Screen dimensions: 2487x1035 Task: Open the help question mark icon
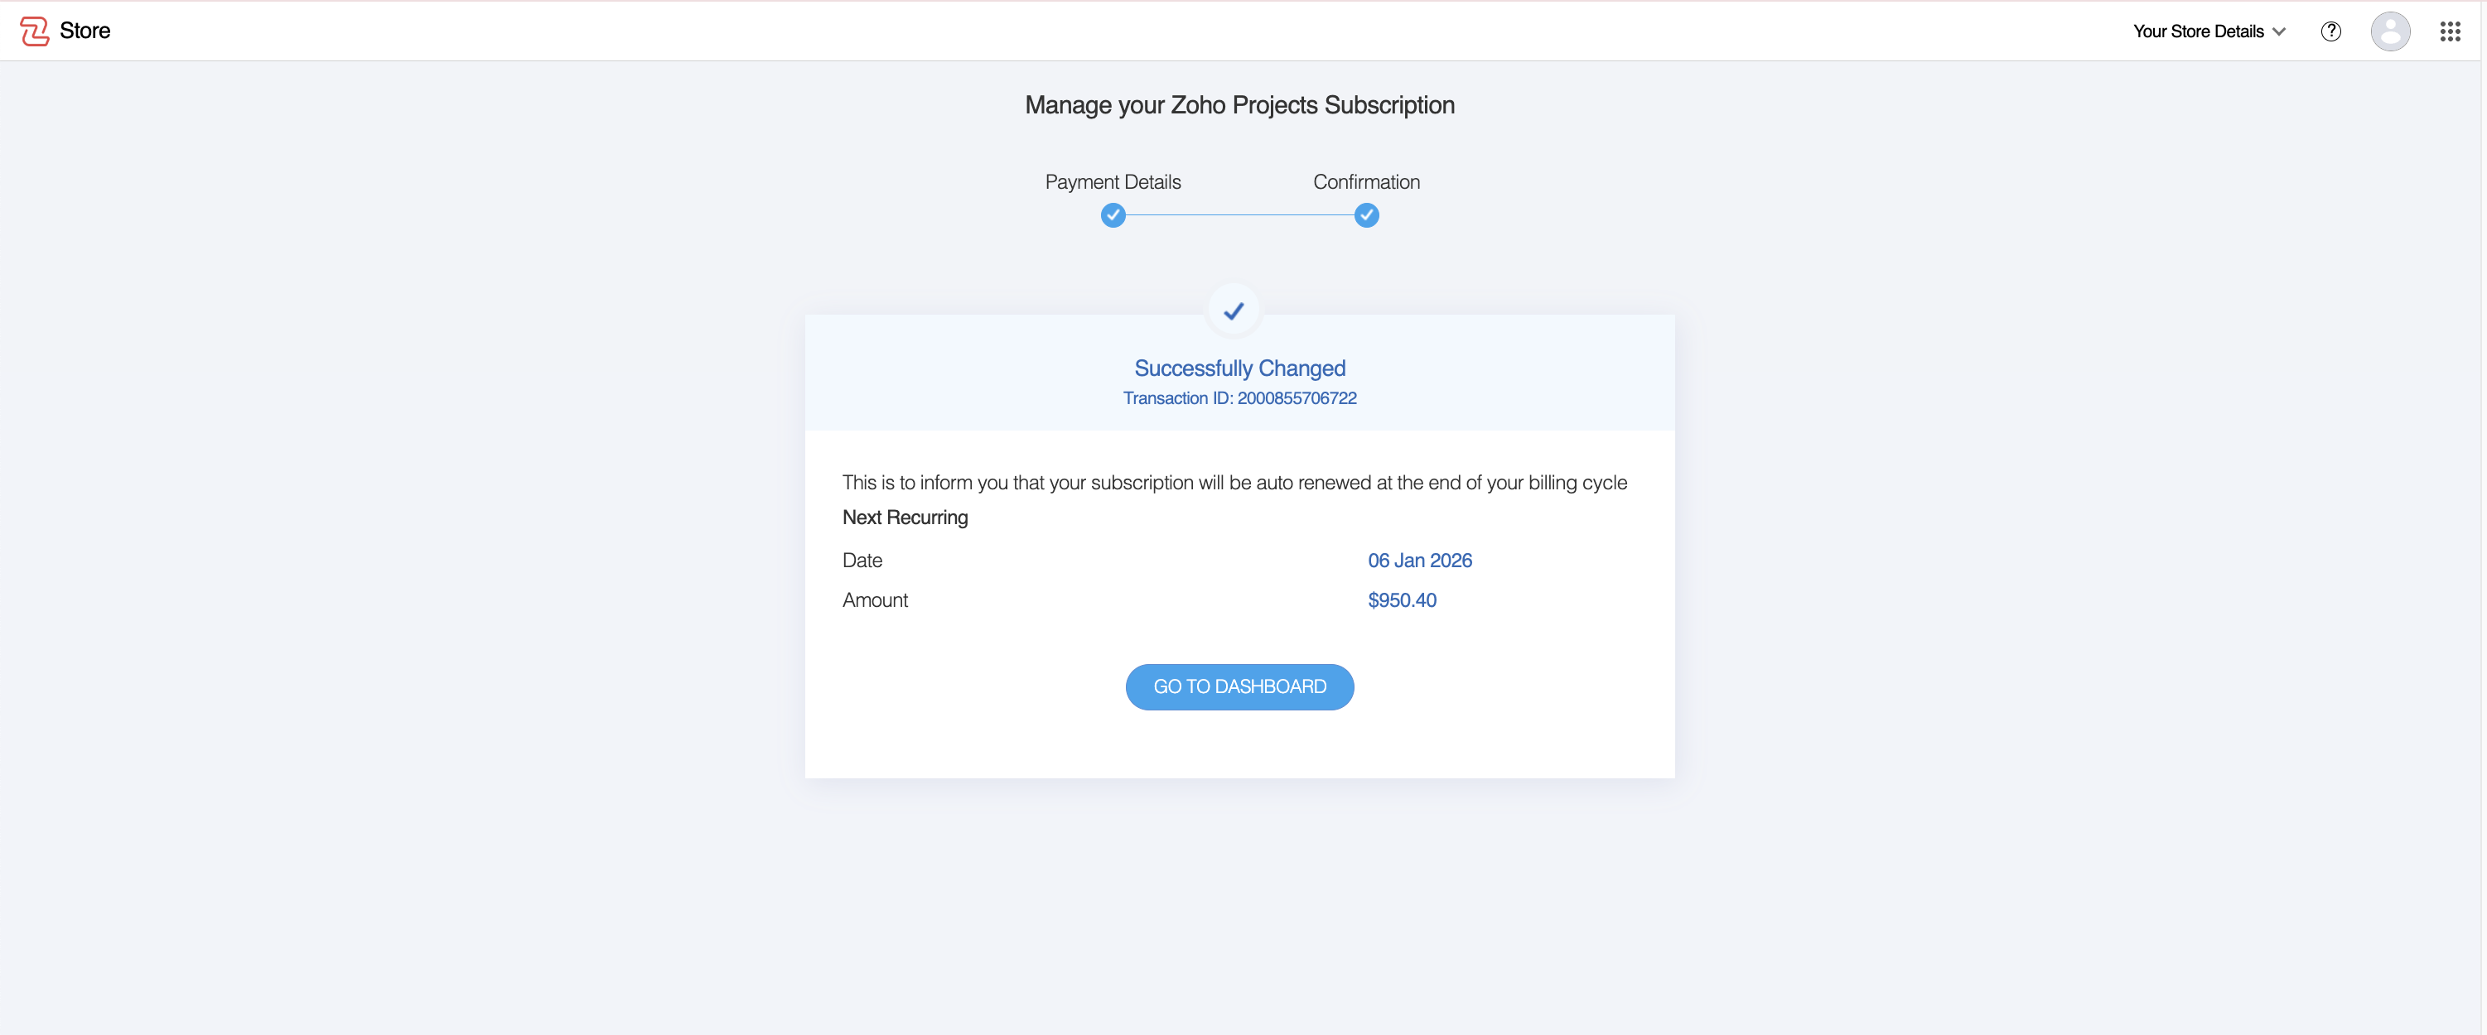pyautogui.click(x=2330, y=31)
